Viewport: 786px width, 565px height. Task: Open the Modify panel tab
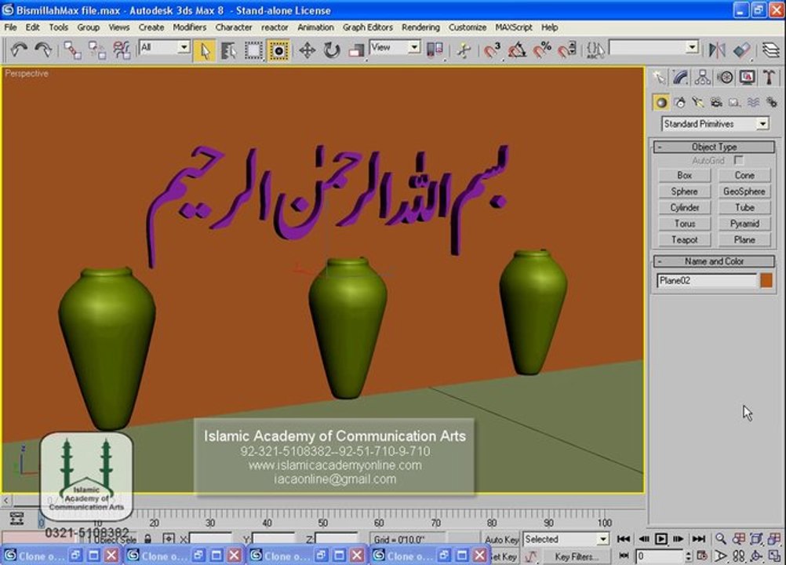(680, 77)
